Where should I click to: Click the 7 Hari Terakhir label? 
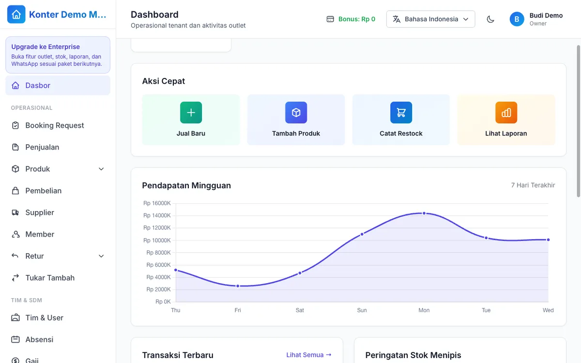(533, 185)
